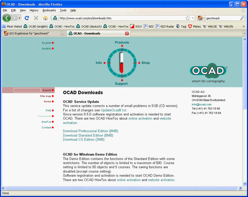The width and height of the screenshot is (248, 197).
Task: Click the magnifier search icon
Action: [x=242, y=18]
